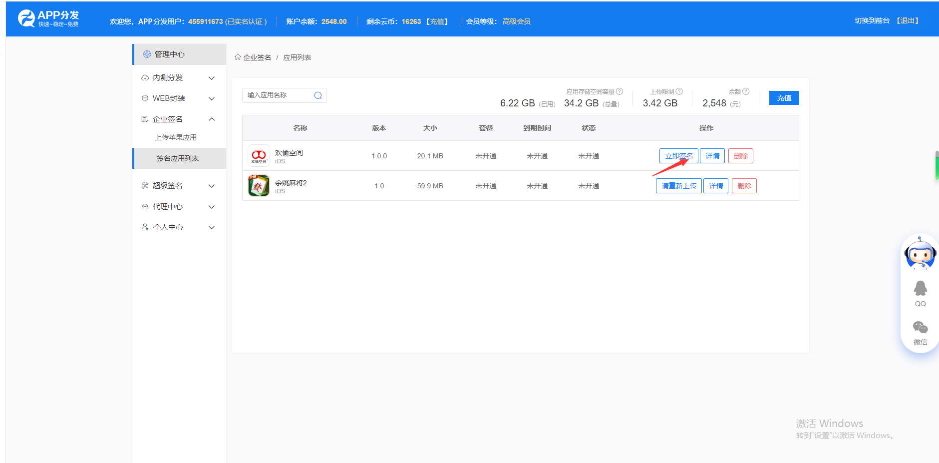The height and width of the screenshot is (463, 939).
Task: Click 立即签名 for 欢愉空间
Action: point(678,156)
